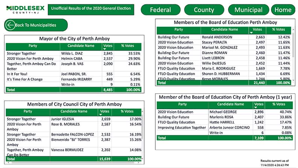This screenshot has width=298, height=168.
Task: Click sort arrow under Votes in City Council table
Action: pos(100,114)
